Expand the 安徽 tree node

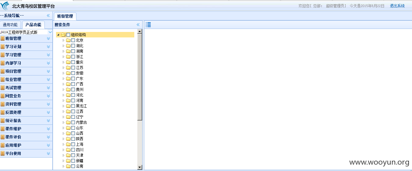(63, 73)
